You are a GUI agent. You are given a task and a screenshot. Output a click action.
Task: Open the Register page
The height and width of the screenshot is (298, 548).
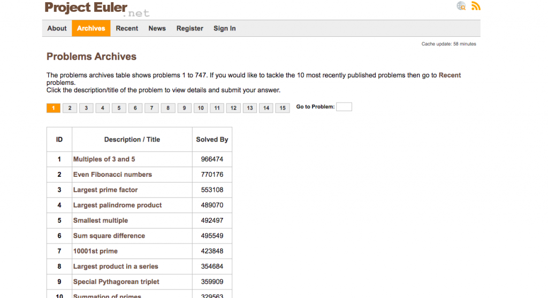pyautogui.click(x=190, y=28)
